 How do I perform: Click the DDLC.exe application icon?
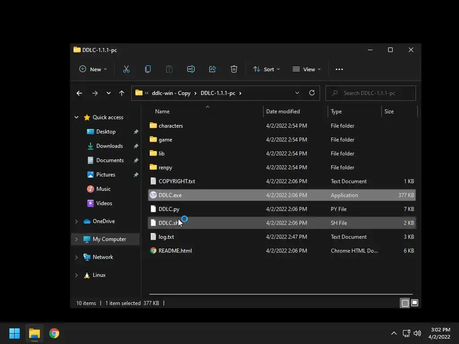coord(153,195)
